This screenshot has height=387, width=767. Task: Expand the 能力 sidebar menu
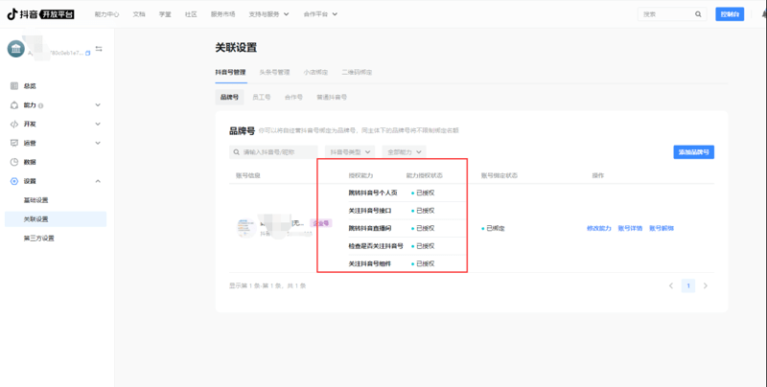pos(98,104)
